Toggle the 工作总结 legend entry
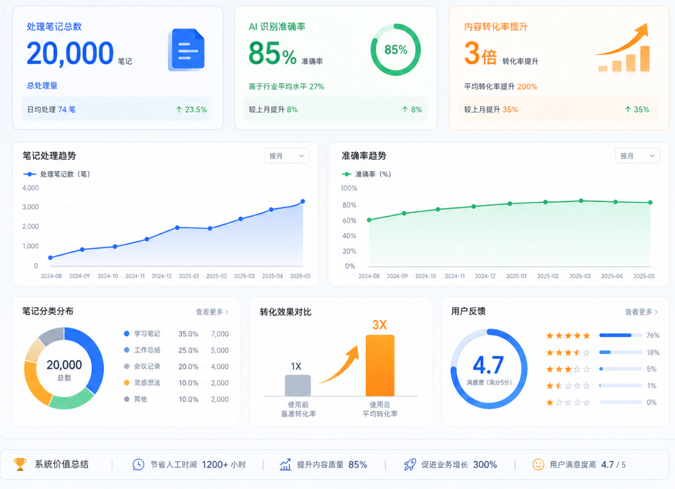Screen dimensions: 675x489 pyautogui.click(x=142, y=350)
